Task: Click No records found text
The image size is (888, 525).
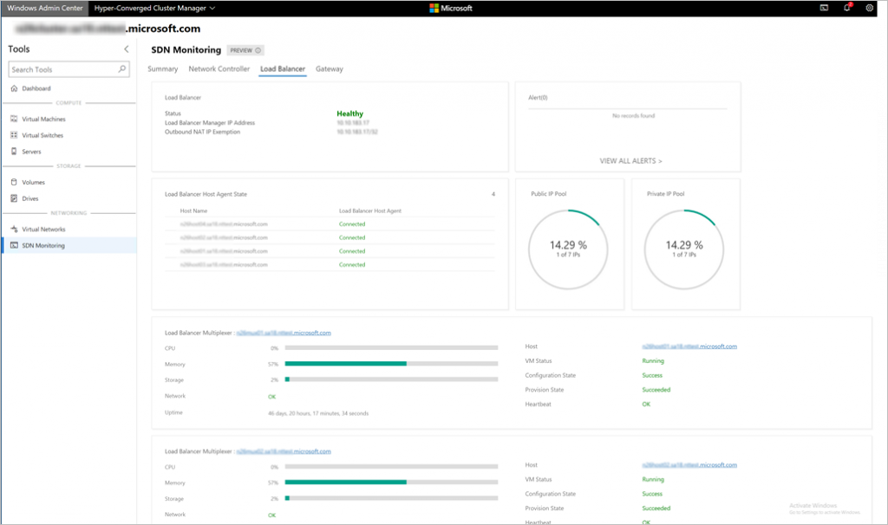Action: (633, 116)
